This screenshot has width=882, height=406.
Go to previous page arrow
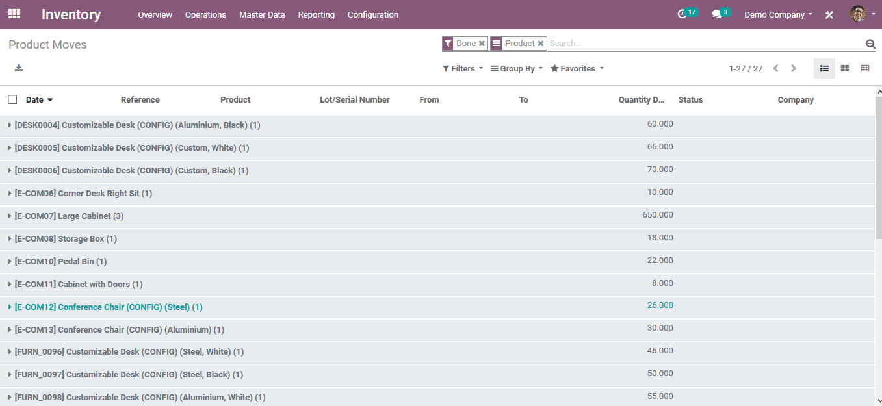[x=775, y=68]
